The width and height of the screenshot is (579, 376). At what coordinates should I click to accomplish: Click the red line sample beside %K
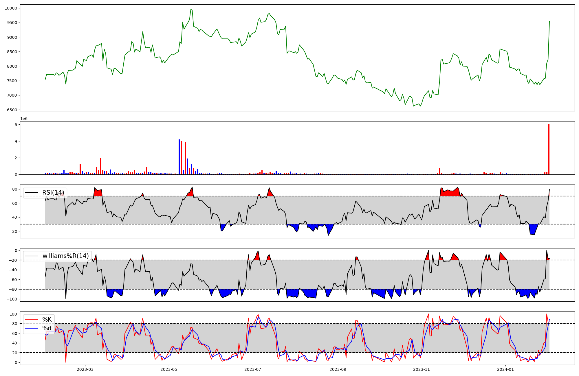coord(32,320)
